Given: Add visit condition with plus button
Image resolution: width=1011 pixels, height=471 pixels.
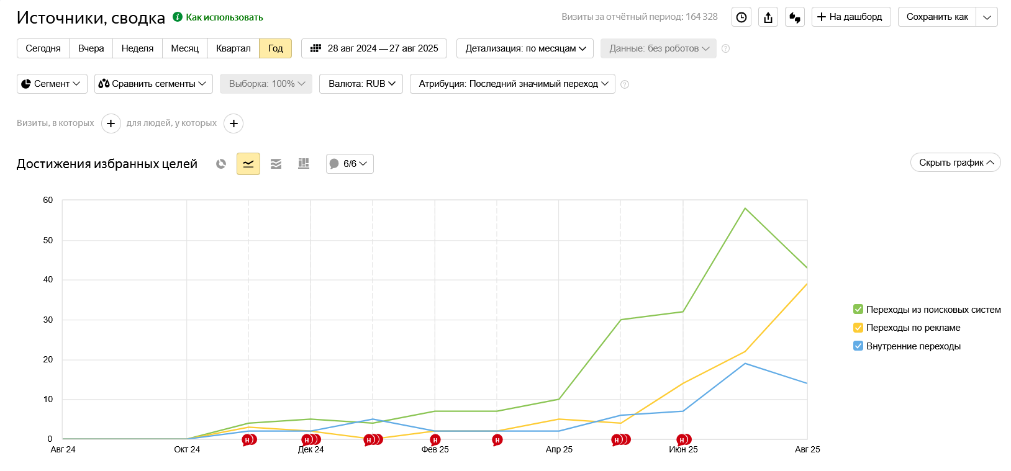Looking at the screenshot, I should pos(111,123).
